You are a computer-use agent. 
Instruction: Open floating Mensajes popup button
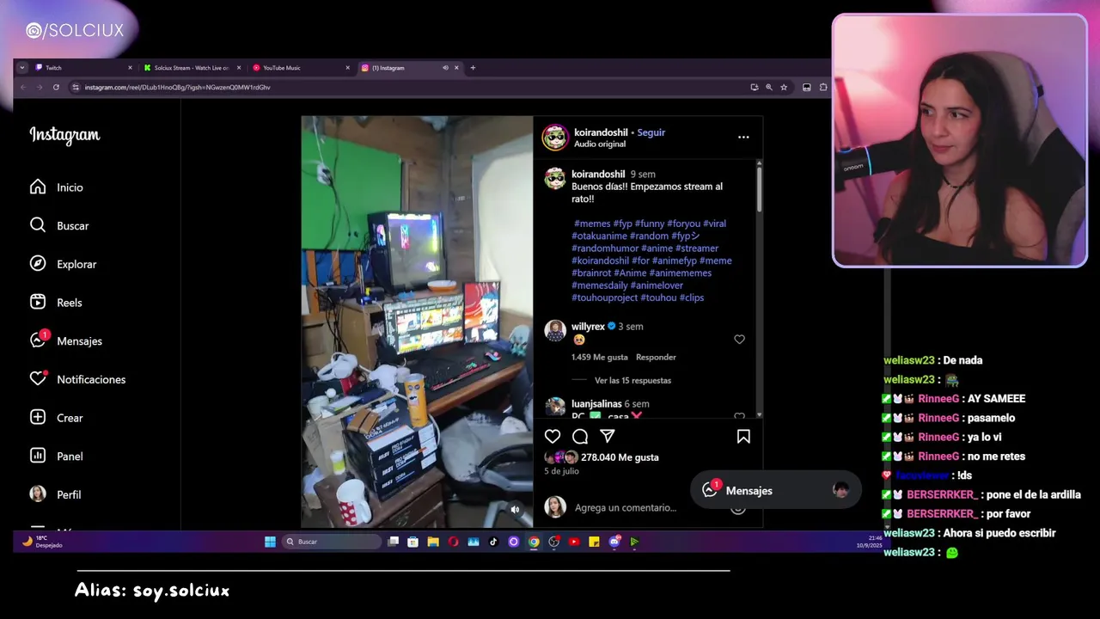pos(775,490)
